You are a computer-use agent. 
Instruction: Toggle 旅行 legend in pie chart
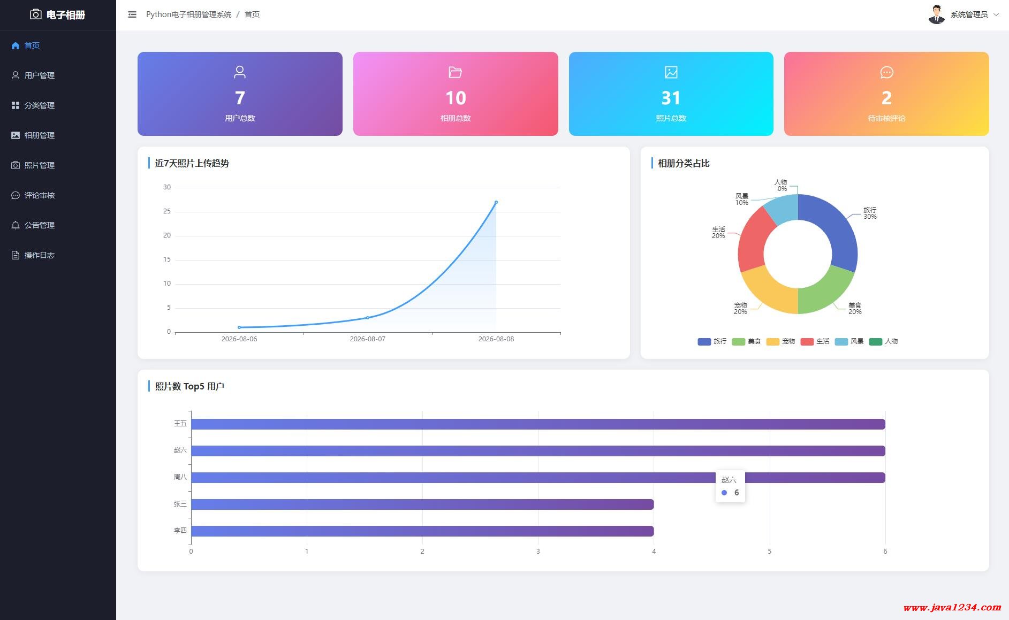pos(712,341)
